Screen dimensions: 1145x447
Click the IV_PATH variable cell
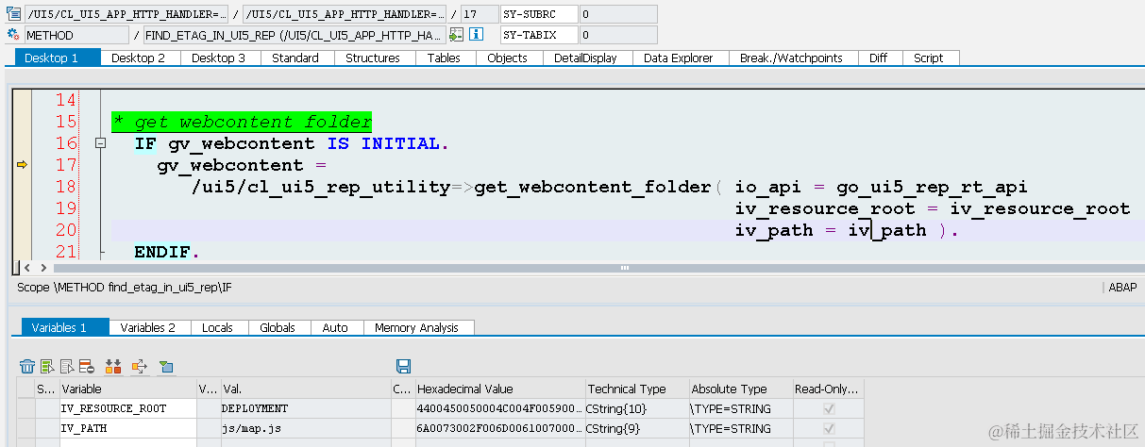point(127,428)
